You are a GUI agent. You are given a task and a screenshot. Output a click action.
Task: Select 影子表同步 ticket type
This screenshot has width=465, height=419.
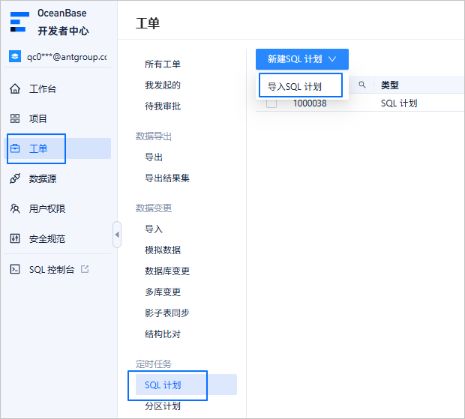pos(167,313)
